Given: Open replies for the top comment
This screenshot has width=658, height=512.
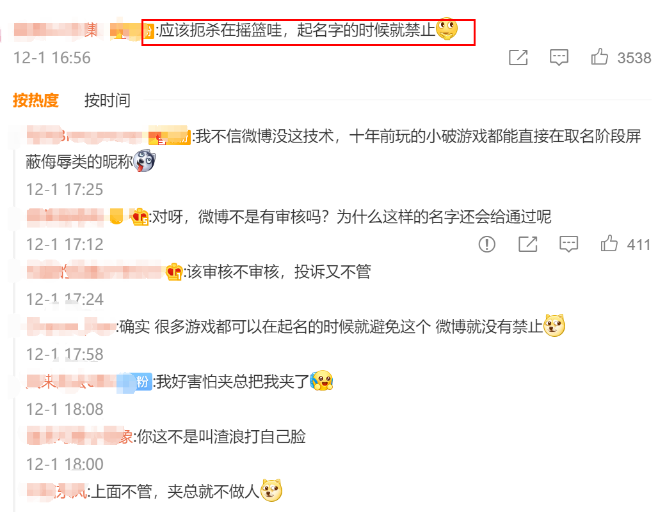Looking at the screenshot, I should click(x=559, y=58).
